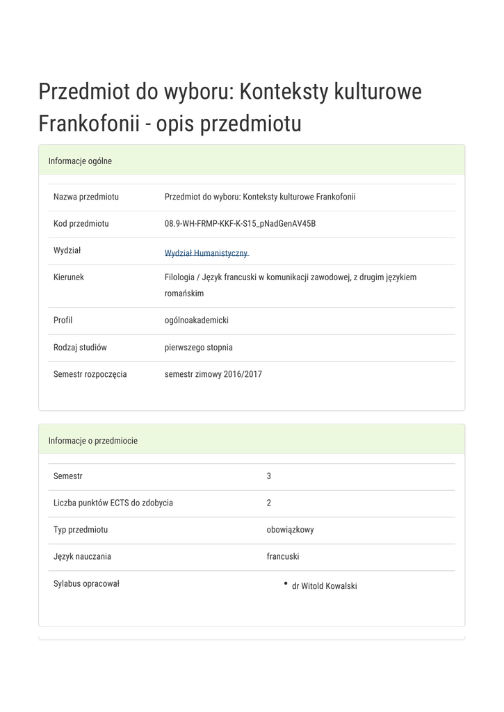Click the Typ przedmiotu label
504x712 pixels.
click(81, 530)
